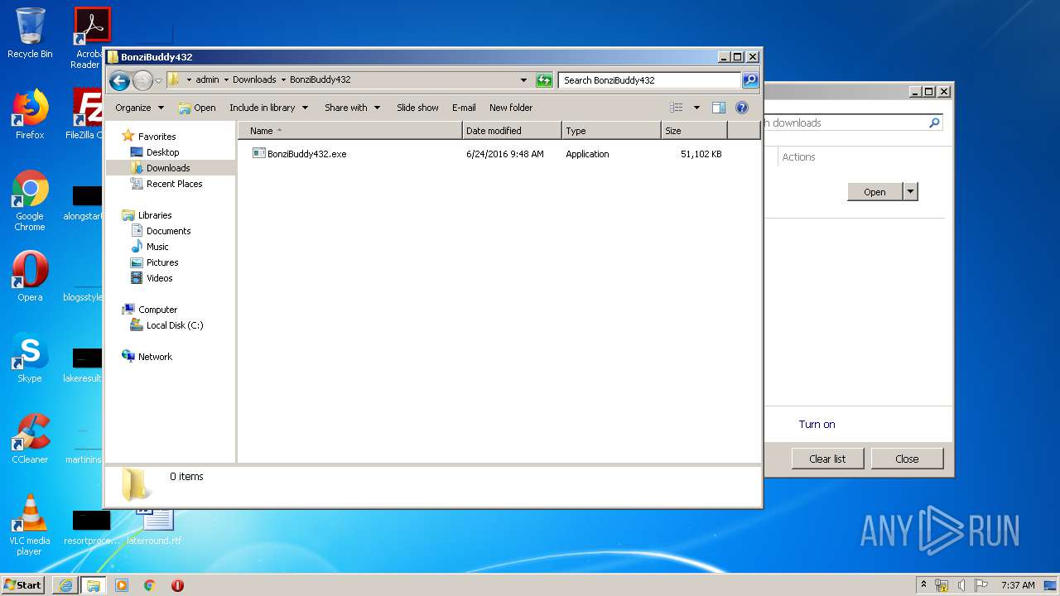The width and height of the screenshot is (1060, 596).
Task: Click the Internet Explorer taskbar icon
Action: pos(65,584)
